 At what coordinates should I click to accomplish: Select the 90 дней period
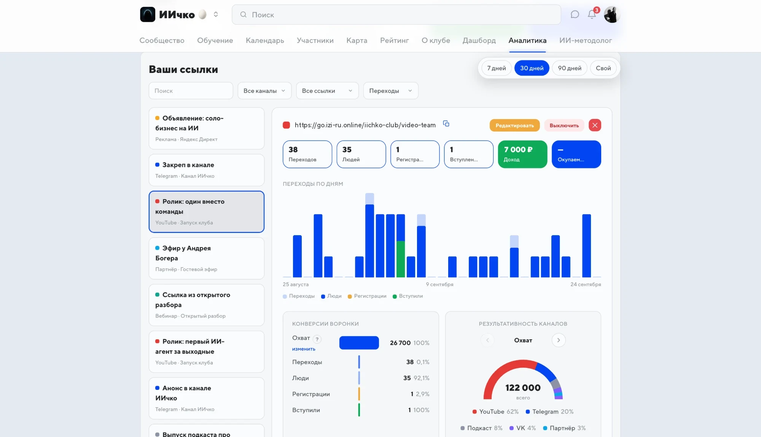[x=570, y=68]
